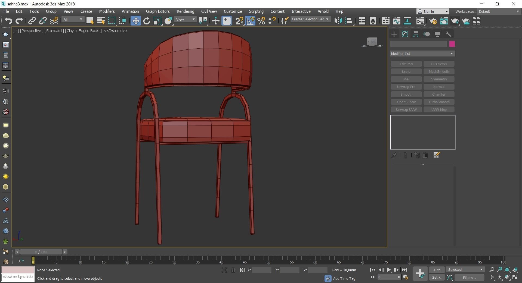Open Key Filters dialog
Image resolution: width=522 pixels, height=283 pixels.
click(x=469, y=278)
